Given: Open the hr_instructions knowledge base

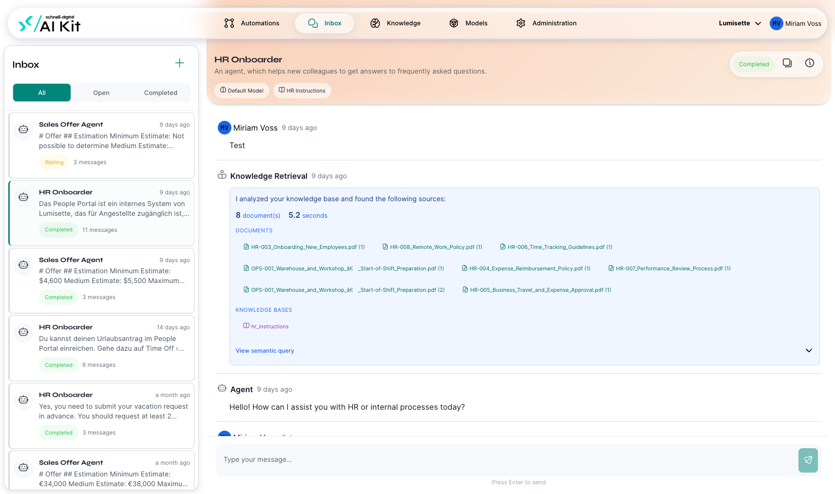Looking at the screenshot, I should pyautogui.click(x=266, y=326).
